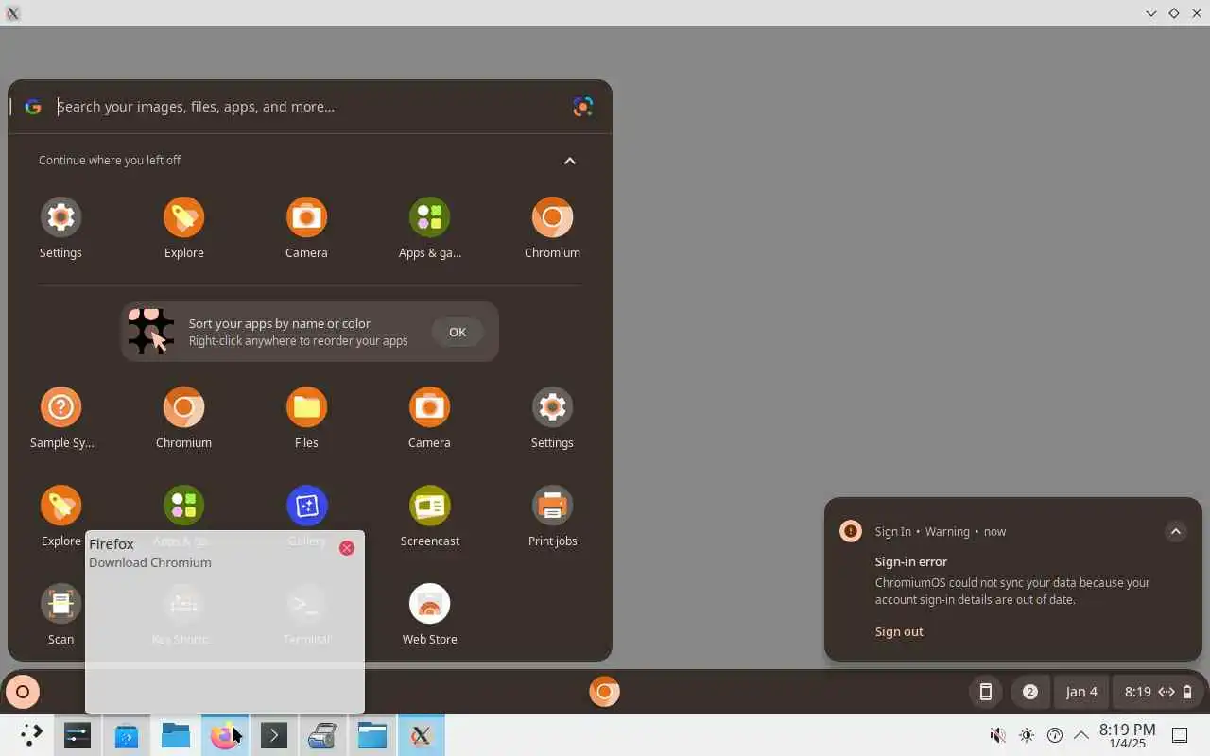
Task: Show hidden system tray icons
Action: [x=1081, y=735]
